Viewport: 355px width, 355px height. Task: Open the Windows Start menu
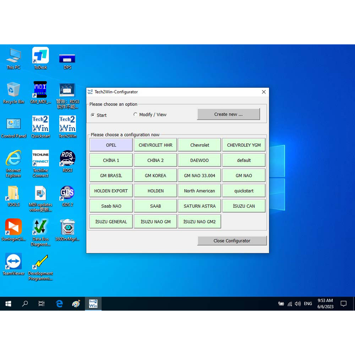click(x=9, y=304)
